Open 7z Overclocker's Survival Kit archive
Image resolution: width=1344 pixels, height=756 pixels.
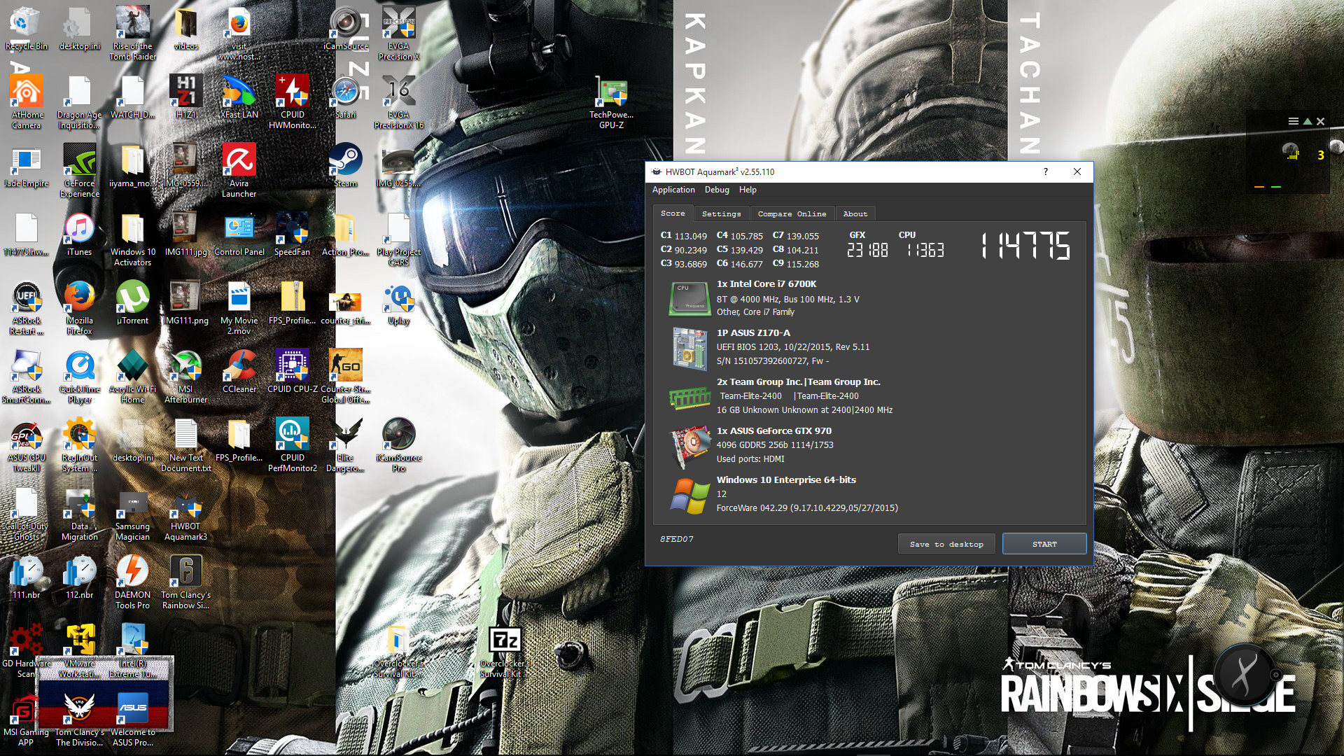pyautogui.click(x=505, y=651)
